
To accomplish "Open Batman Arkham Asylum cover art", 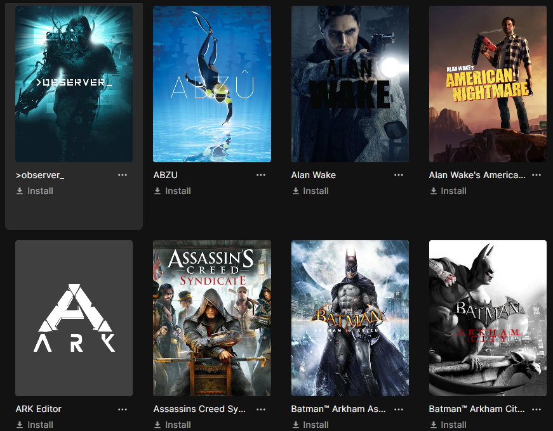I will tap(350, 318).
